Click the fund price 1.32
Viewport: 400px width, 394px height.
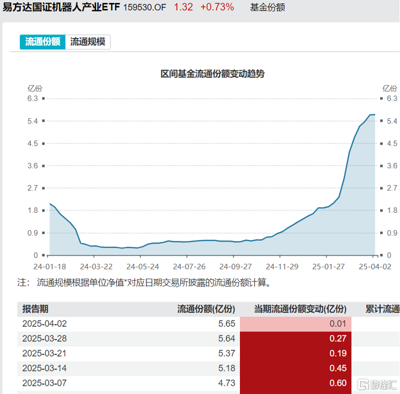pyautogui.click(x=183, y=7)
